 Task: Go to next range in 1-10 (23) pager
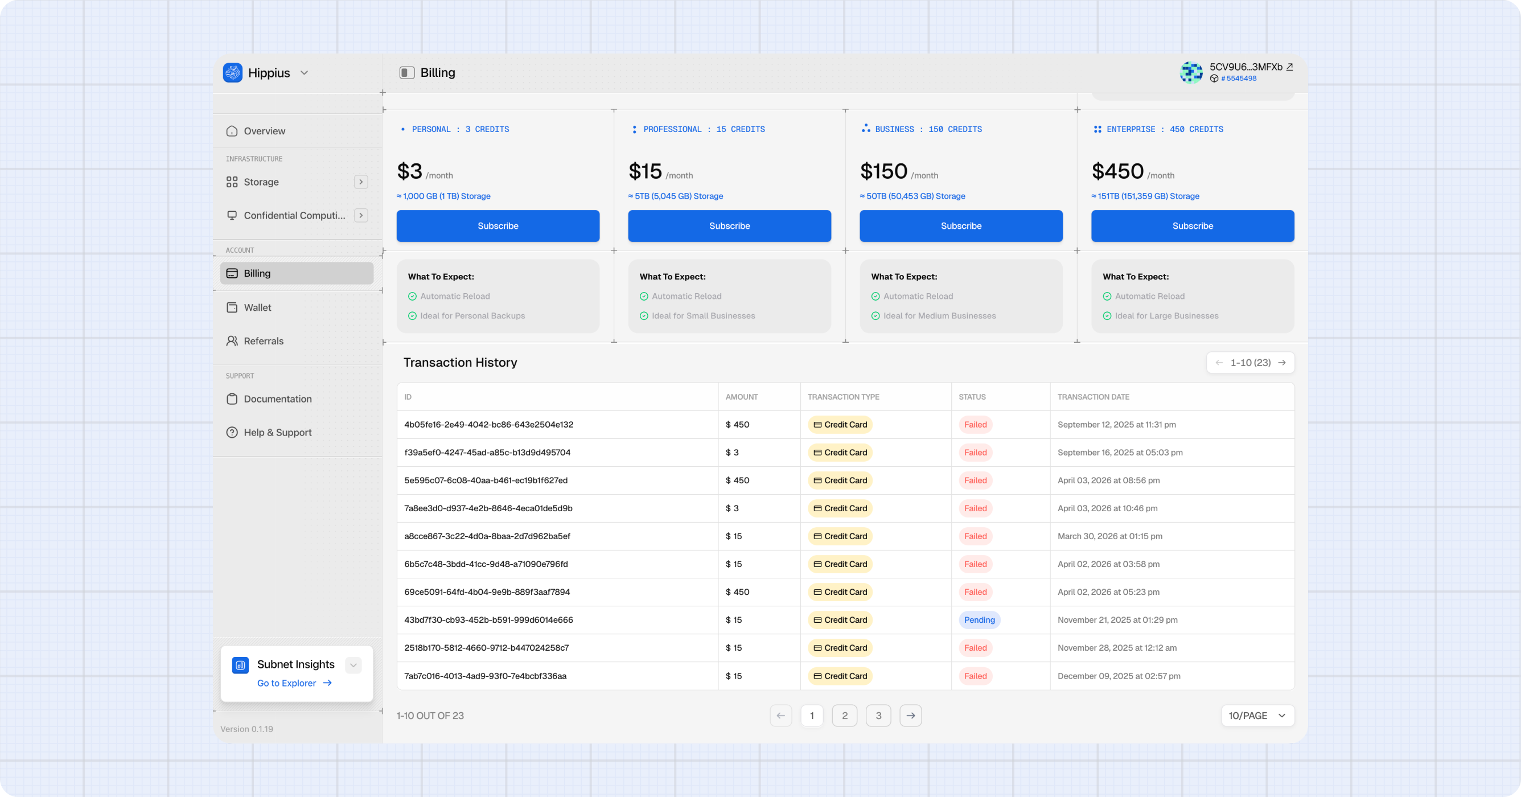(x=1282, y=363)
